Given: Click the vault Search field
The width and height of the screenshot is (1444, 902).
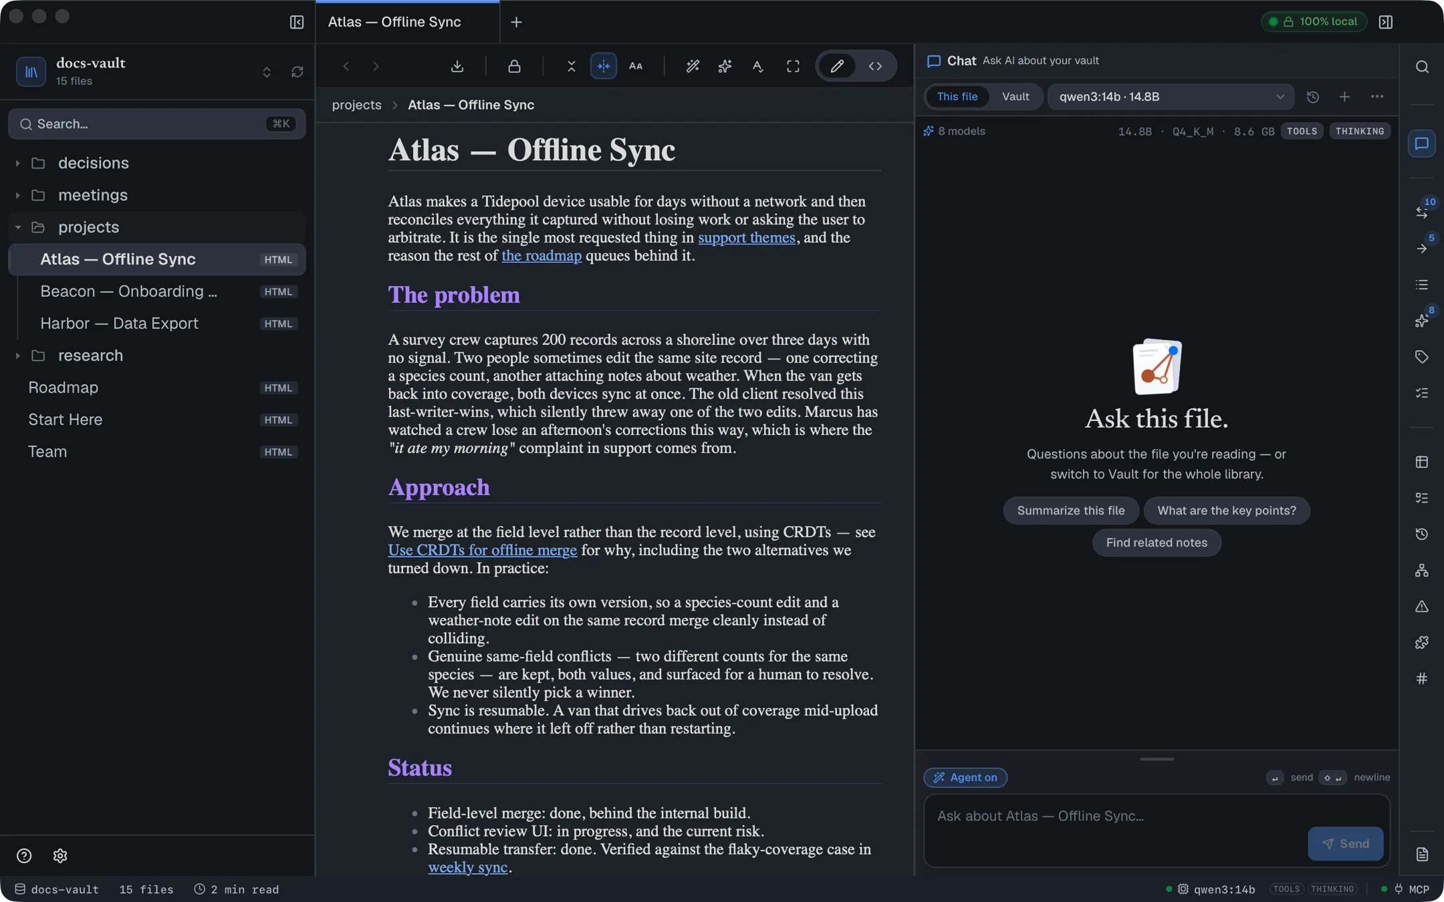Looking at the screenshot, I should (156, 124).
